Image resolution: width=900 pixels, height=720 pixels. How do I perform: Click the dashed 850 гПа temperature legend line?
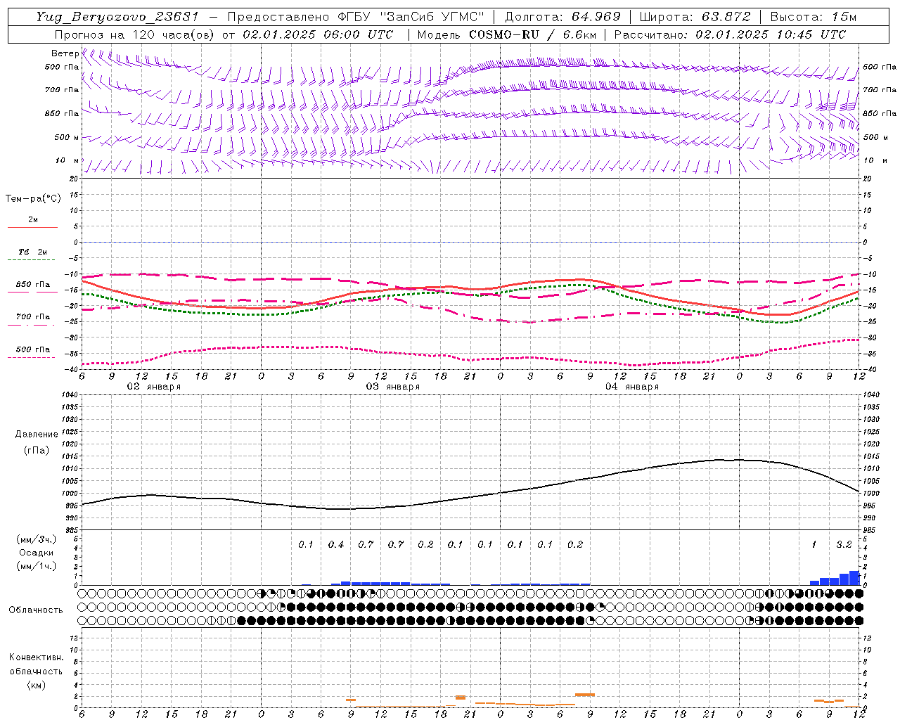pos(32,292)
